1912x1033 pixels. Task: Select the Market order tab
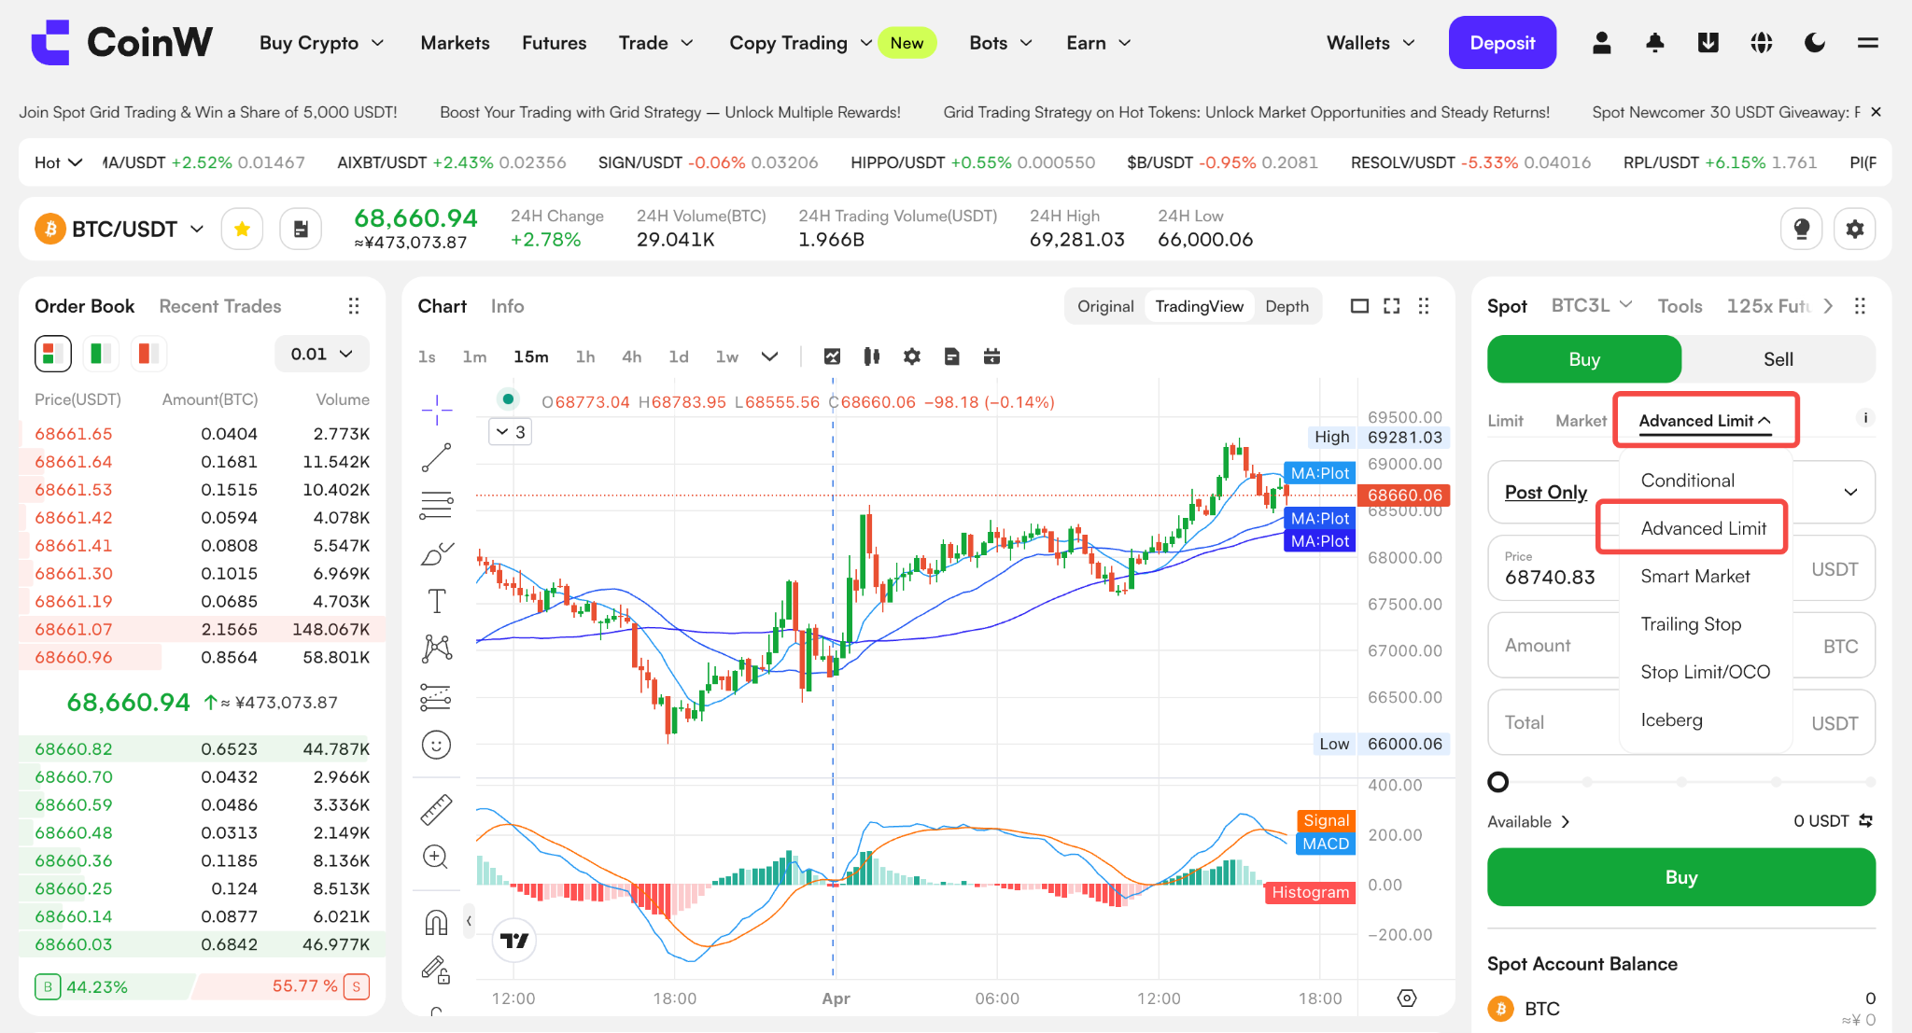1581,421
